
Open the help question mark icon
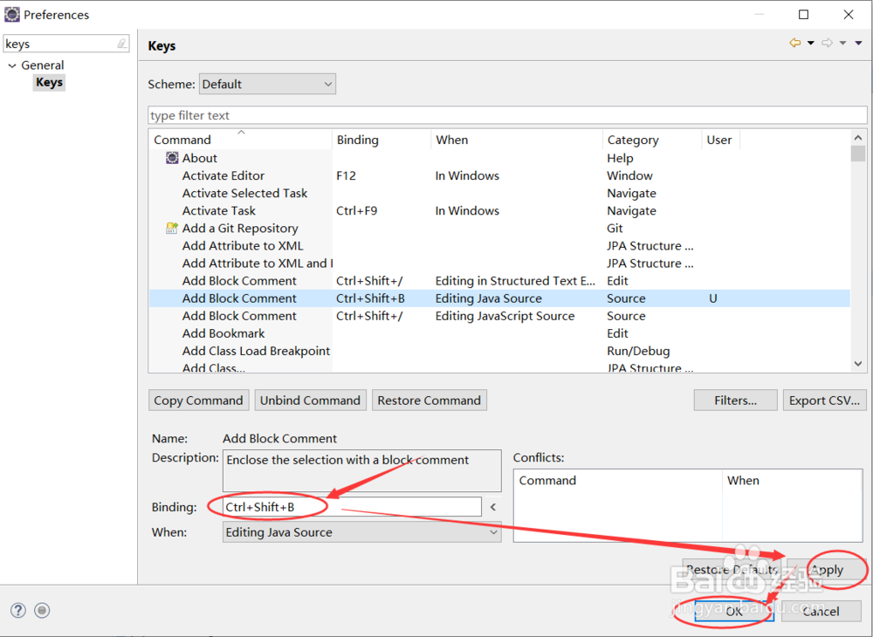pos(17,611)
